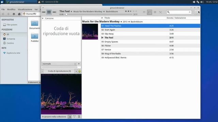Screen dimensions: 218x122
Task: Click the 'Backnbloom' artist in the album header
Action: click(x=137, y=22)
